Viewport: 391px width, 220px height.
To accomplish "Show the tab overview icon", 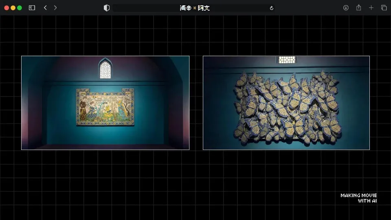I will click(x=384, y=8).
